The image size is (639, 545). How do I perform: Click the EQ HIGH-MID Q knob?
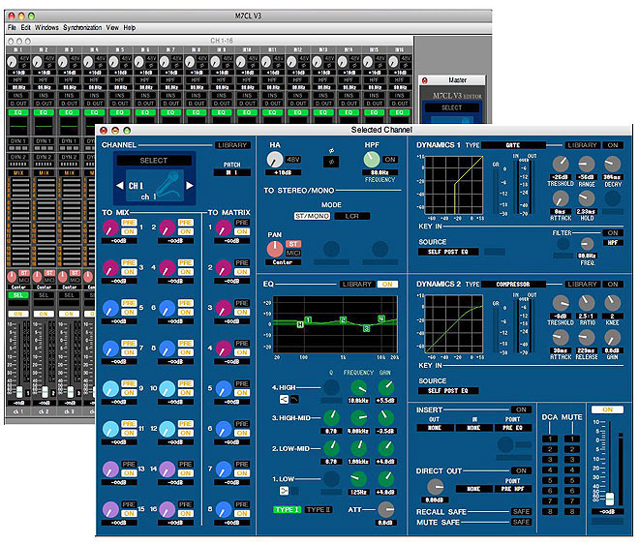(331, 417)
